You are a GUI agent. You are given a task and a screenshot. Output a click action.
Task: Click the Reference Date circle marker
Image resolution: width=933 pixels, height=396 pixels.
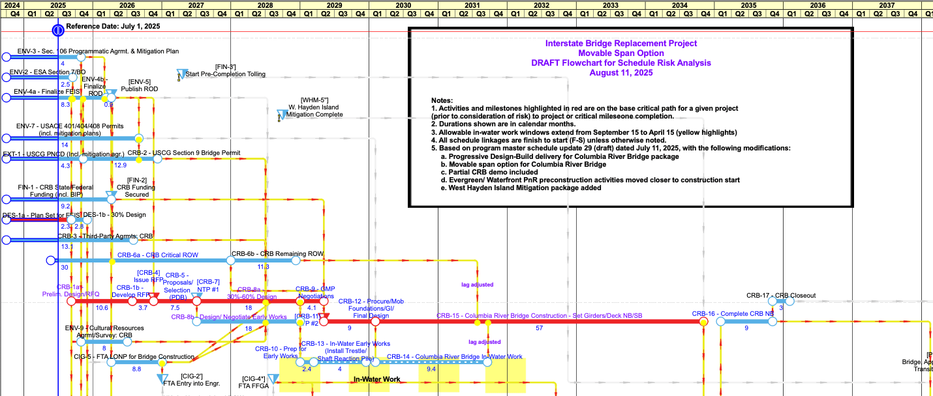[57, 29]
